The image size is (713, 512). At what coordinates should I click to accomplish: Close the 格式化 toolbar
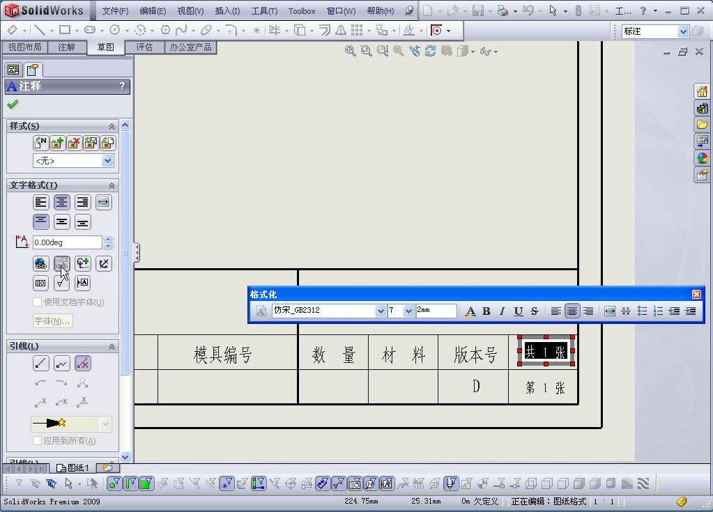(x=696, y=295)
